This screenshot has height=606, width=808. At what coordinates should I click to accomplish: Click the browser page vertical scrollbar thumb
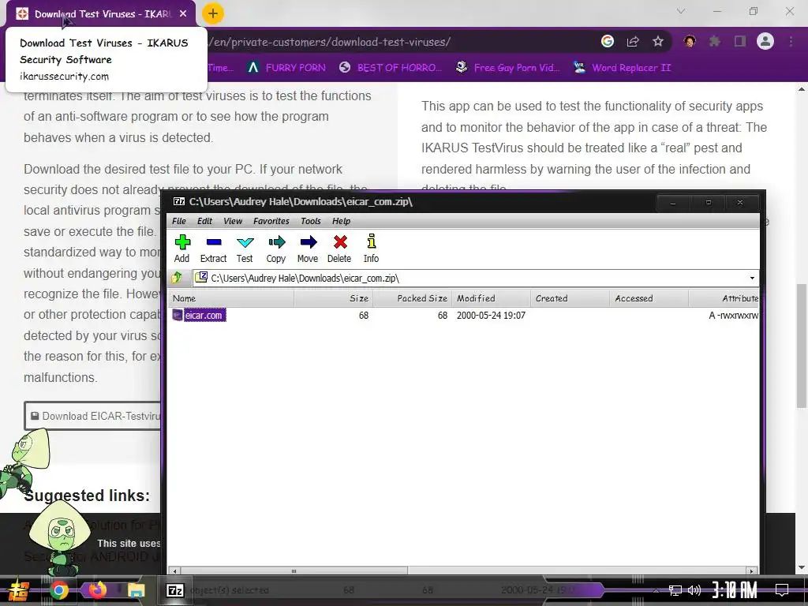point(802,346)
